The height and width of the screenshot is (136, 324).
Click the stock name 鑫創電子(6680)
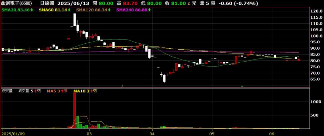coord(16,3)
